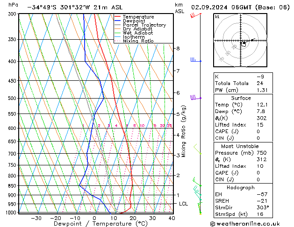This screenshot has width=294, height=227.
Task: Click the hodograph circle plot center
Action: click(x=243, y=41)
